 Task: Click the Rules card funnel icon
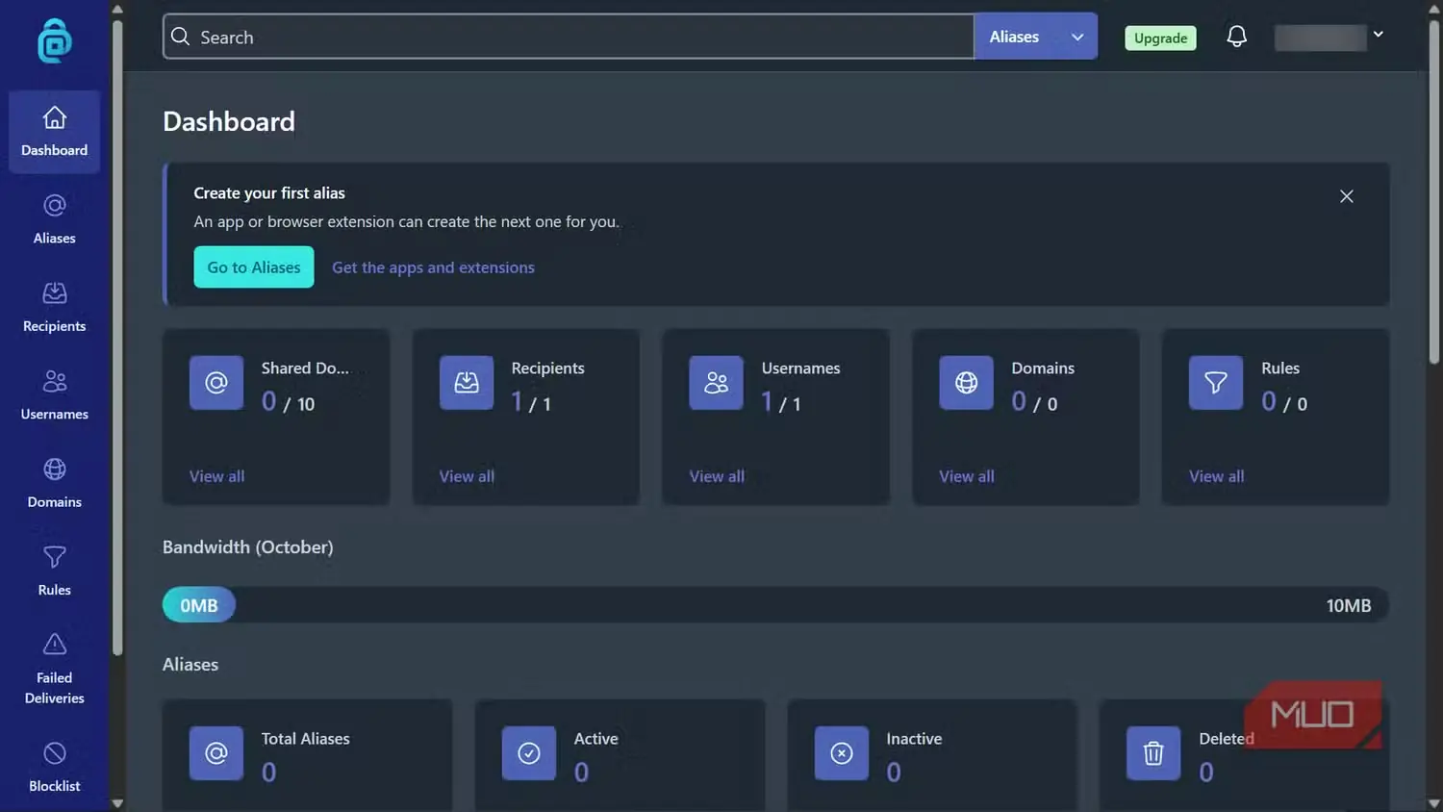[x=1216, y=383]
